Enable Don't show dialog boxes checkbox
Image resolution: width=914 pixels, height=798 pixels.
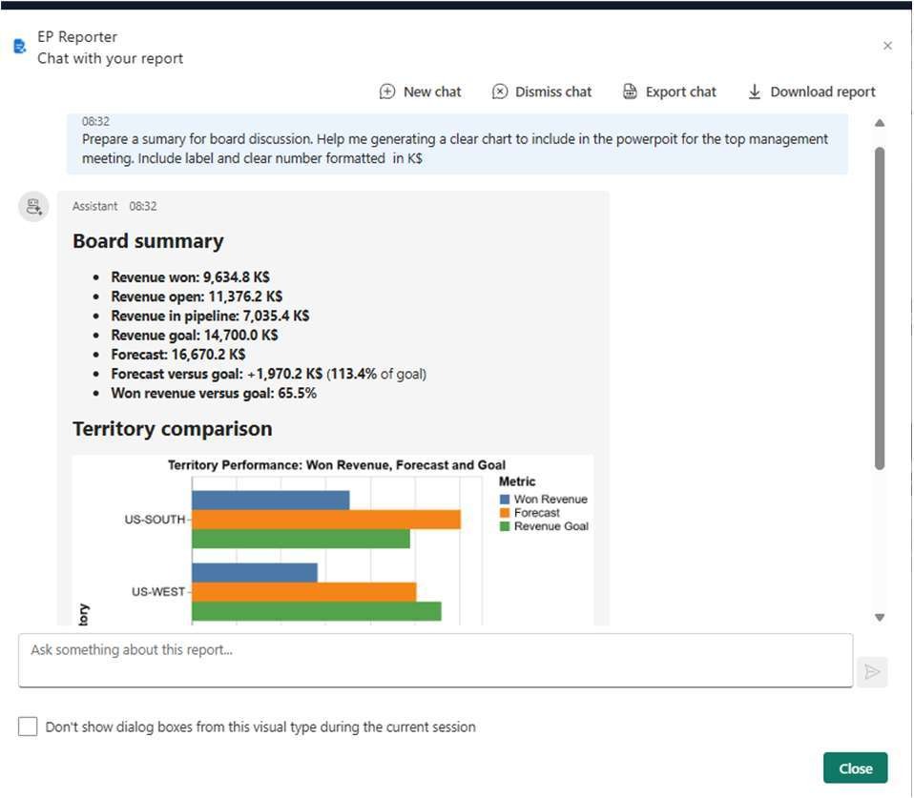pos(28,726)
